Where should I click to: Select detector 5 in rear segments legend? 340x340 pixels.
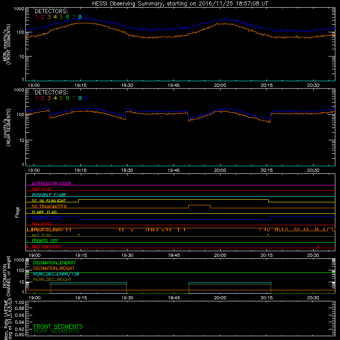61,98
